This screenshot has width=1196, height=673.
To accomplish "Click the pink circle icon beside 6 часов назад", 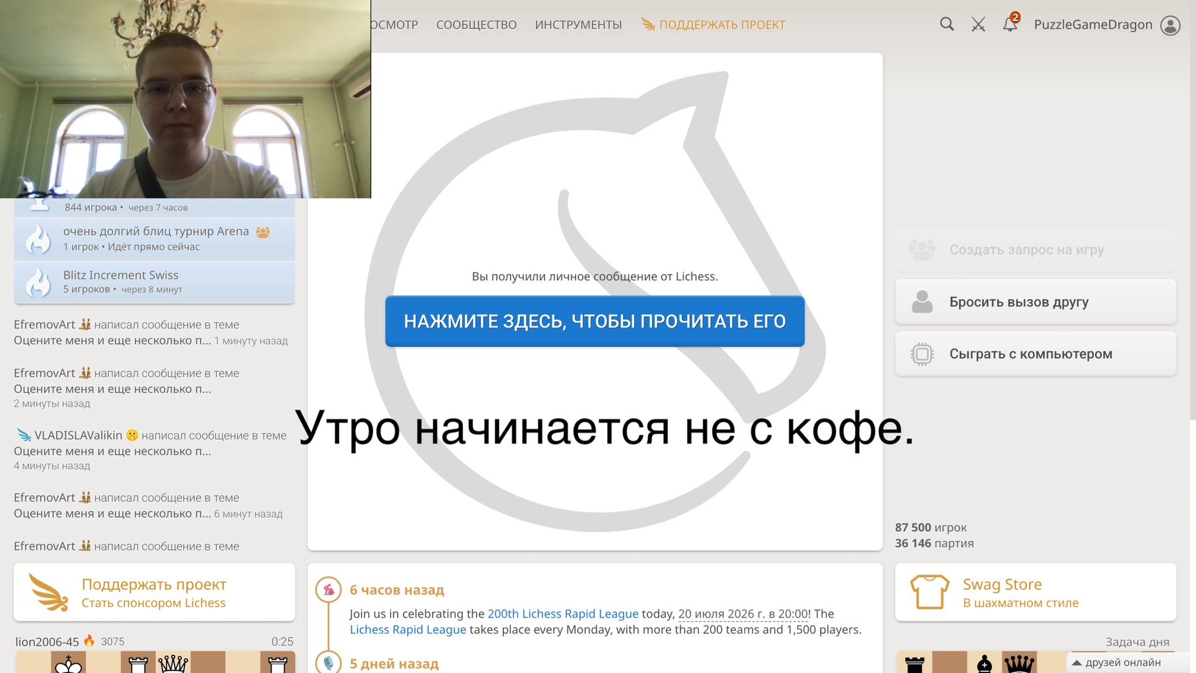I will (328, 590).
